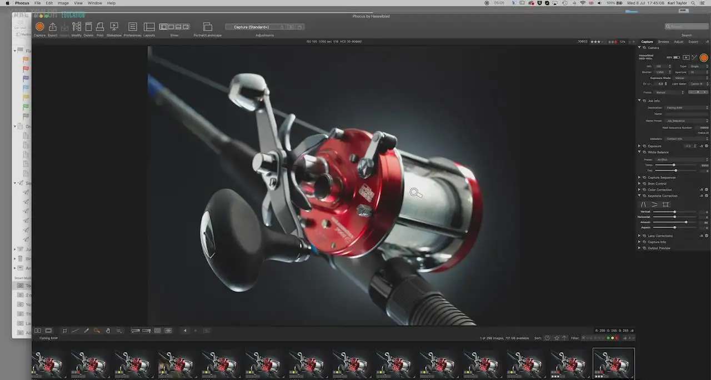
Task: Open the White Balance Preset dropdown
Action: coord(682,159)
